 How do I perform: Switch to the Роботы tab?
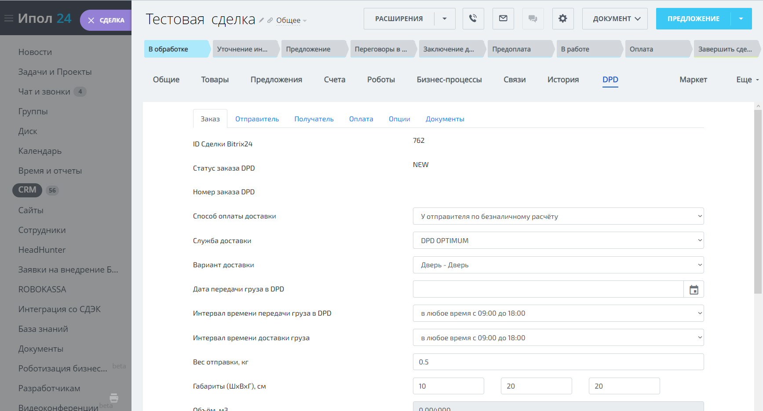click(x=381, y=80)
